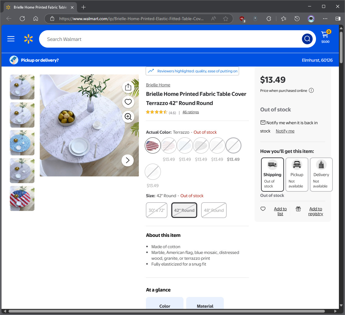This screenshot has width=345, height=315.
Task: Start Read aloud from the address bar
Action: point(213,19)
